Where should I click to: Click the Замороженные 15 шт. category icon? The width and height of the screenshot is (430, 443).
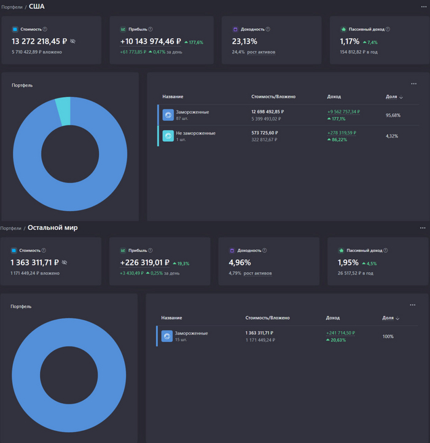point(167,336)
